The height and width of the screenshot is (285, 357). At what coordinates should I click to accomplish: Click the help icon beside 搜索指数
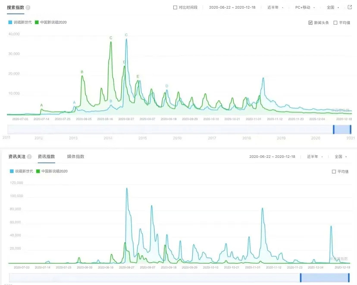click(28, 7)
